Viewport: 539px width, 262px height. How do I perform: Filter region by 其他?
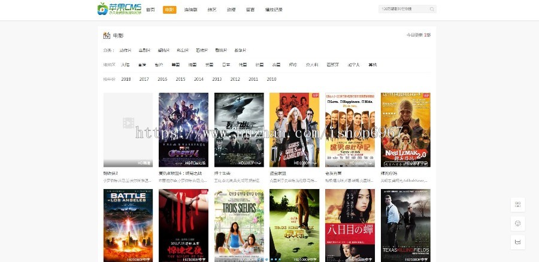click(x=373, y=65)
